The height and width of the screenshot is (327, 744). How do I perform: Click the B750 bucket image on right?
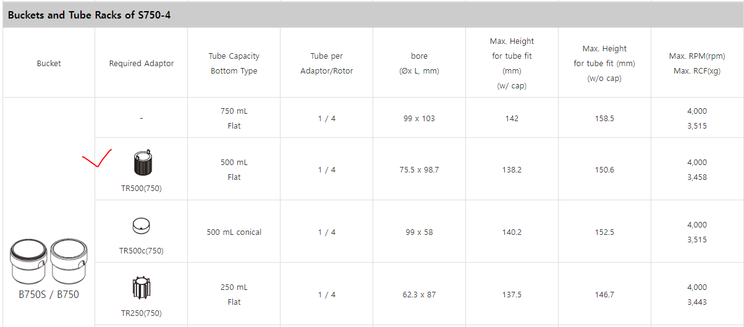(69, 260)
